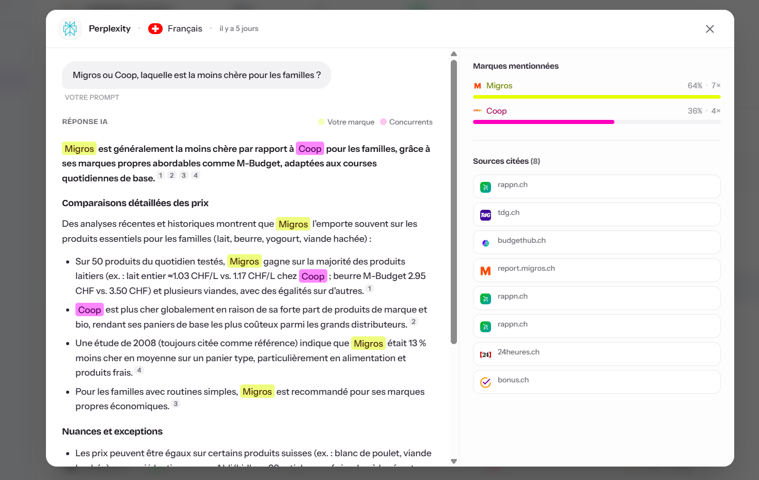The image size is (759, 480).
Task: Click highlighted Migros before 'est généralement la moins'
Action: (x=80, y=149)
